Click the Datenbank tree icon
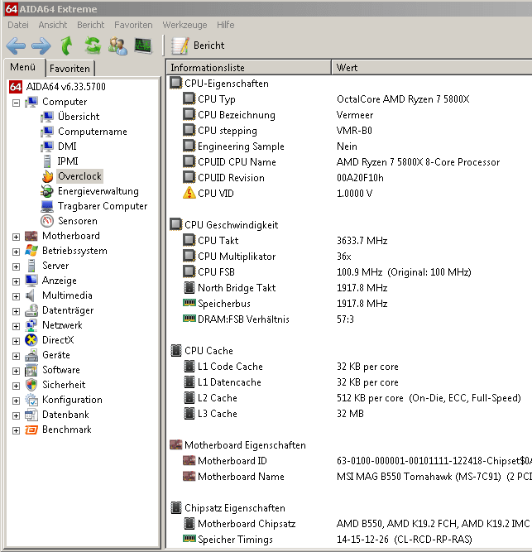This screenshot has width=532, height=552. coord(31,415)
